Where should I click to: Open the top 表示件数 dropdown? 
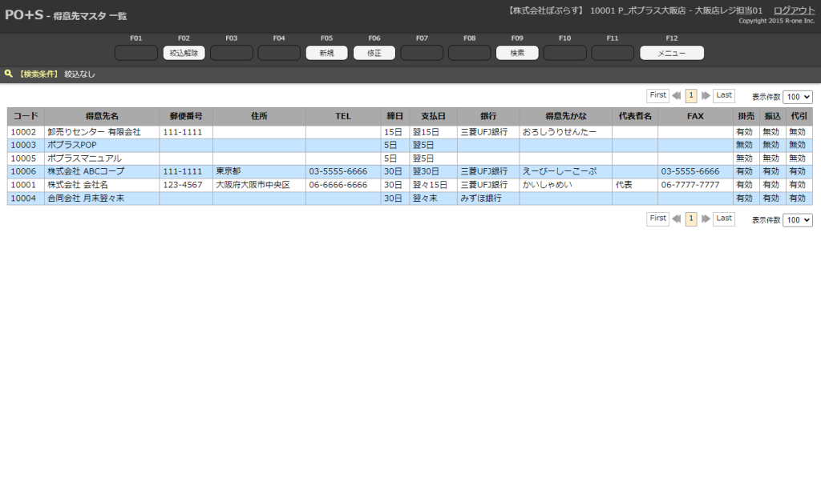click(797, 96)
